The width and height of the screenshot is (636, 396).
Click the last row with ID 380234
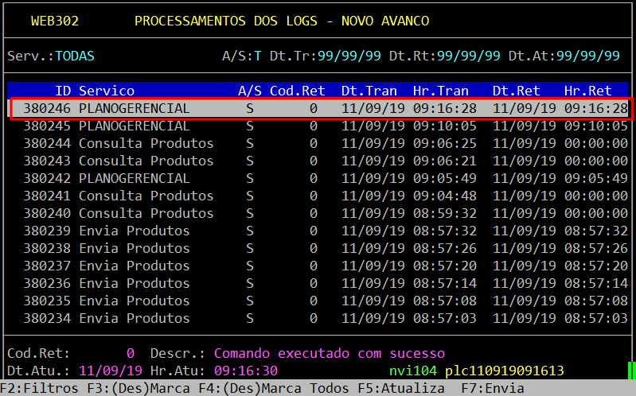318,318
